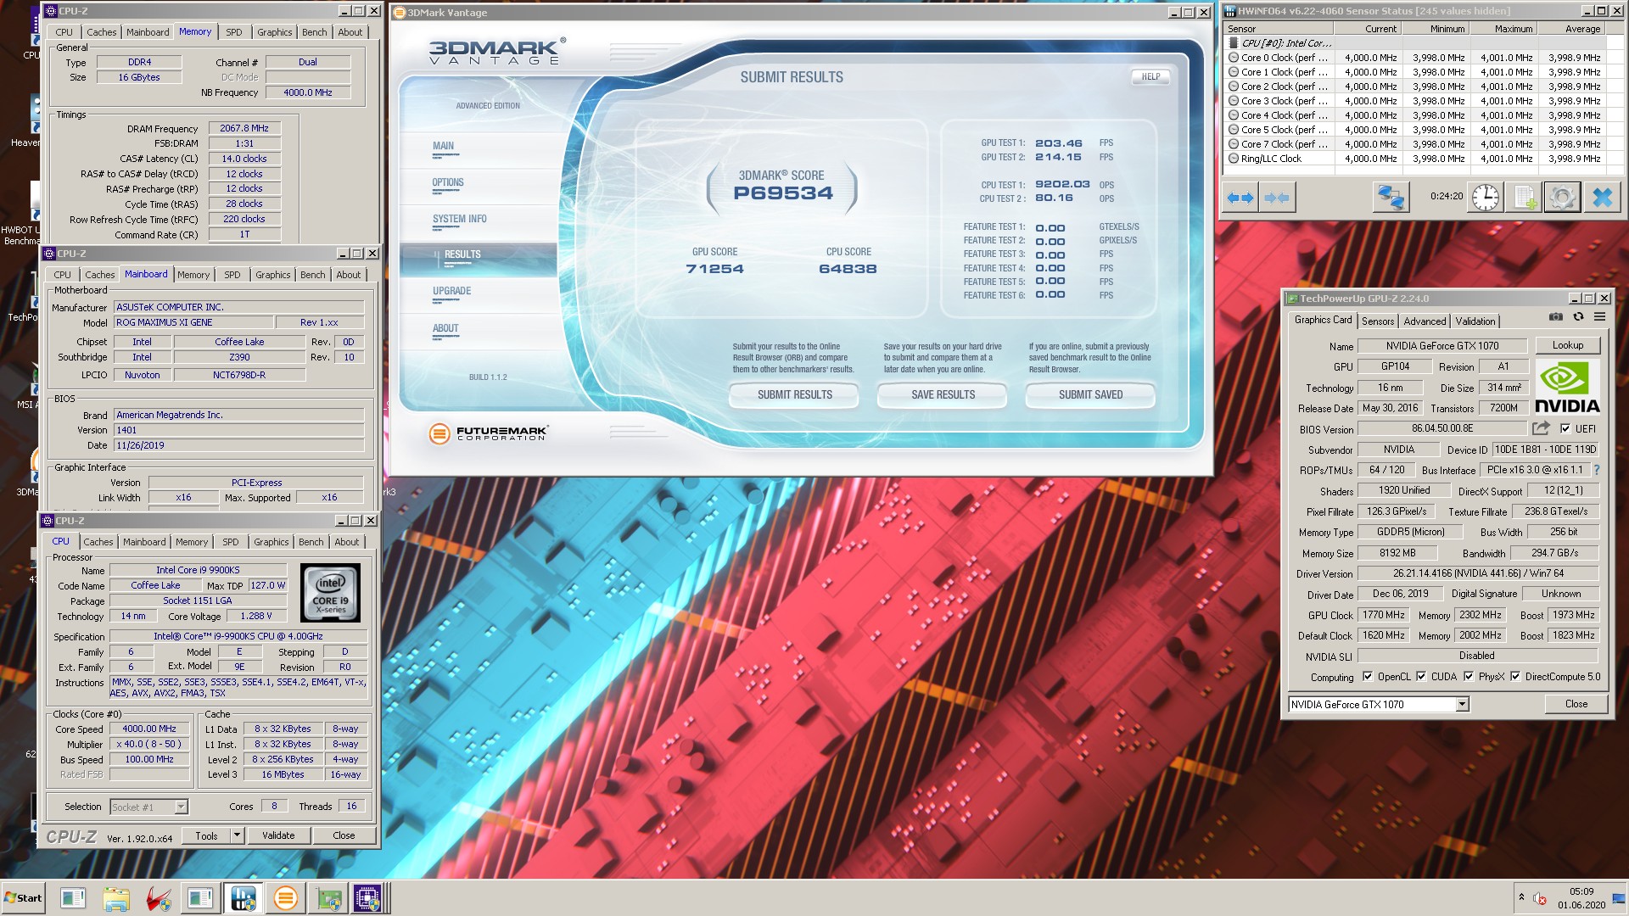The height and width of the screenshot is (916, 1629).
Task: Open HWiNFO remote network monitors button
Action: [1391, 198]
